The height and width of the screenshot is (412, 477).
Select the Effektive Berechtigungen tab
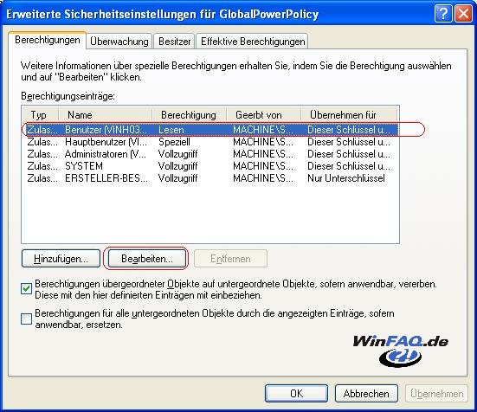click(x=253, y=42)
